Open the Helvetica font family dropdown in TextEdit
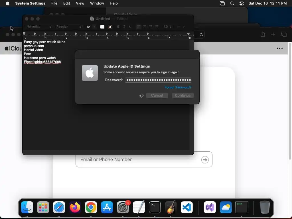The image size is (292, 219). [x=38, y=27]
